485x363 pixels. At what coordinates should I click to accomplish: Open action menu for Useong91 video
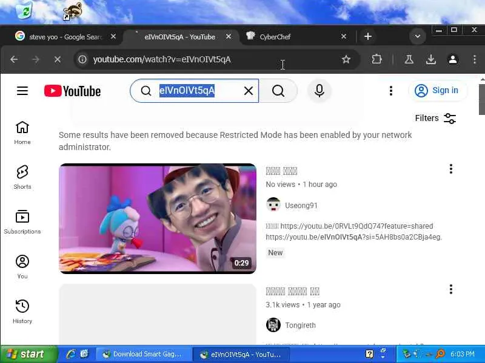(x=451, y=169)
